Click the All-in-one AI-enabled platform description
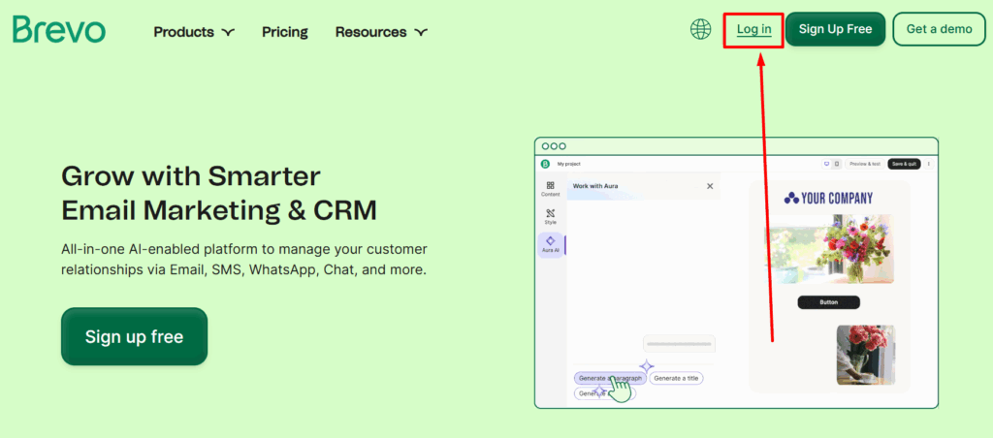This screenshot has height=438, width=993. click(x=244, y=259)
